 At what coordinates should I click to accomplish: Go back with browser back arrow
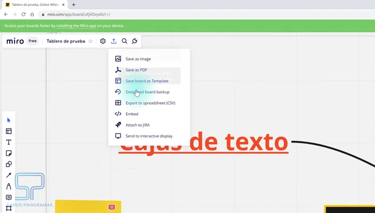tap(6, 14)
